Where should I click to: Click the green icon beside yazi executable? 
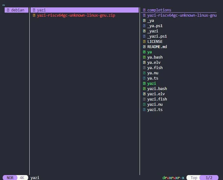point(144,84)
